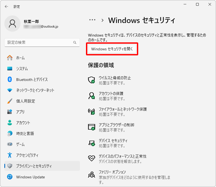Click the Bluetooth icon in sidebar
This screenshot has height=187, width=216.
pos(10,79)
